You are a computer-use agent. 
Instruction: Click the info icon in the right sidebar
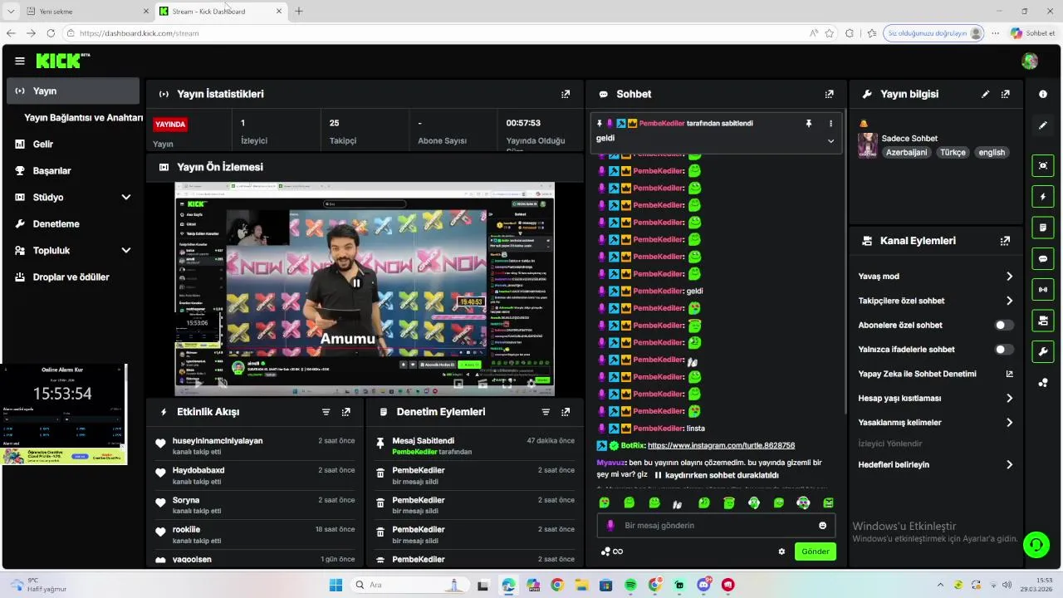(1043, 94)
